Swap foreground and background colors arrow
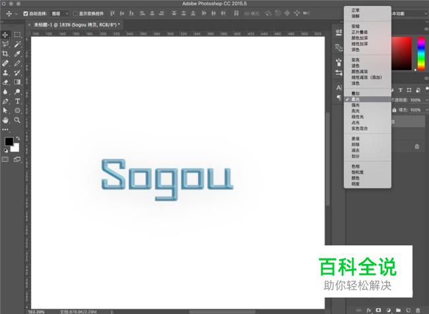Viewport: 429px width, 314px height. [x=18, y=139]
